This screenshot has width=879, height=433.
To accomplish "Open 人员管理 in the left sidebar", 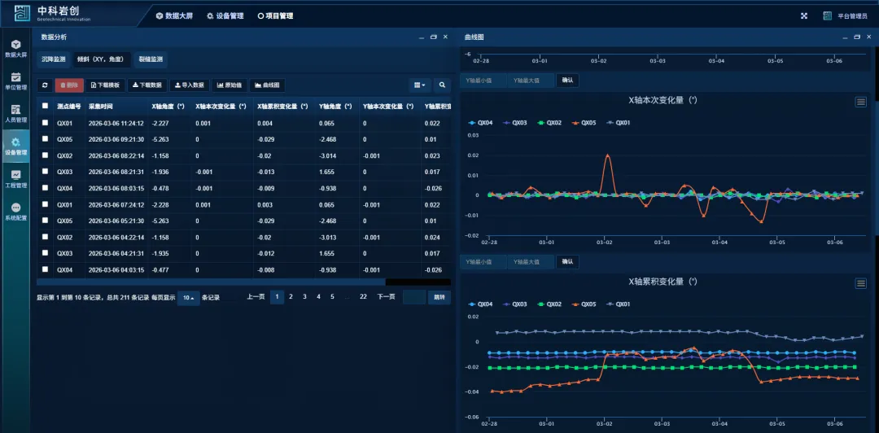I will pos(15,114).
